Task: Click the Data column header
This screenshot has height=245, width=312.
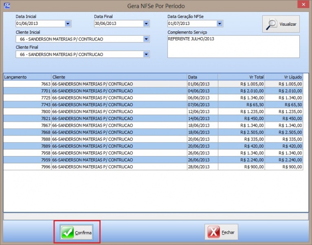Action: coord(202,77)
